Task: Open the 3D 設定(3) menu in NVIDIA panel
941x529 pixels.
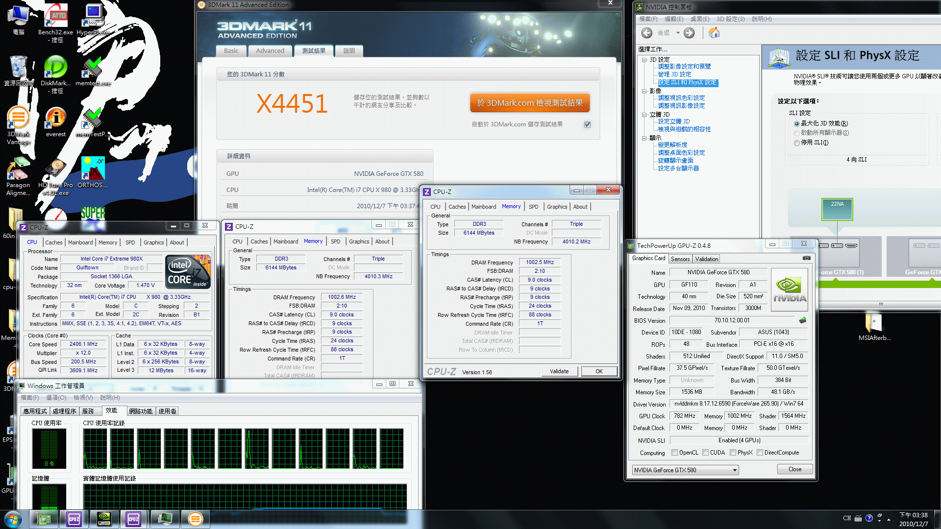Action: pyautogui.click(x=730, y=19)
